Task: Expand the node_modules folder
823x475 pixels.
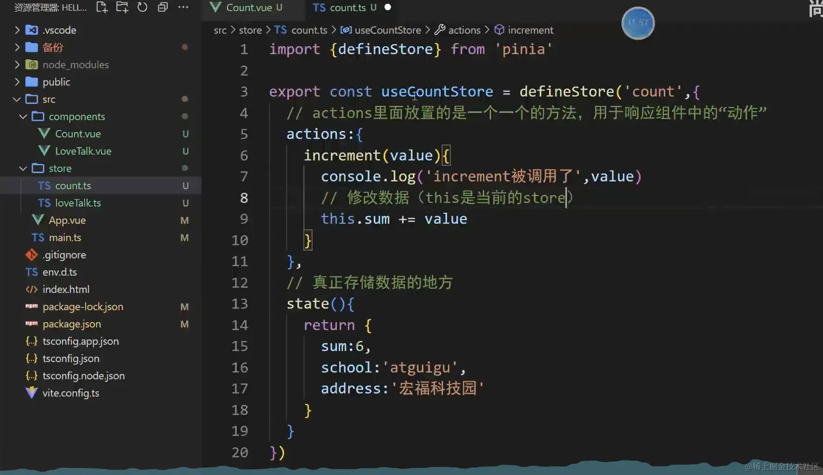Action: point(17,65)
